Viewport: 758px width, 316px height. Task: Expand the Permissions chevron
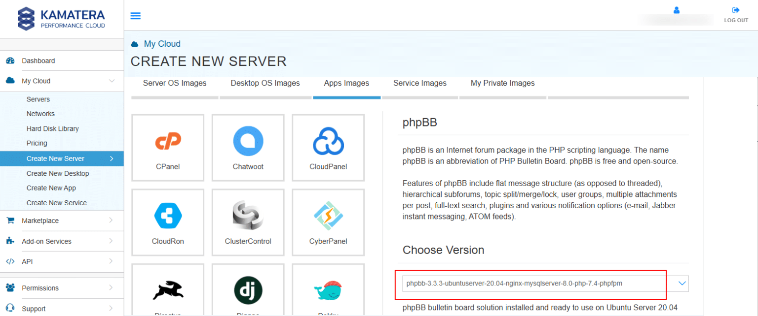pyautogui.click(x=111, y=288)
